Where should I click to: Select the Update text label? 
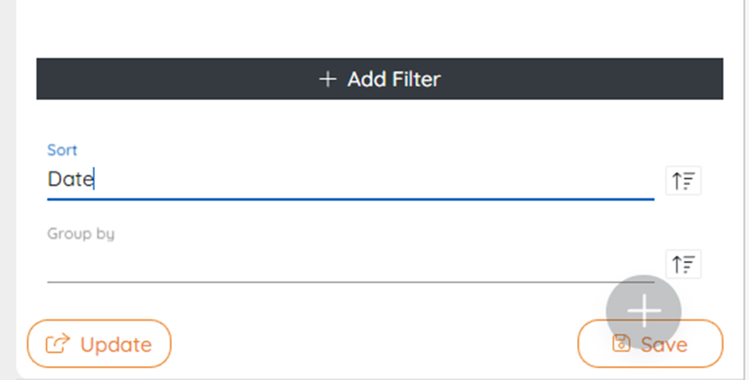[116, 345]
